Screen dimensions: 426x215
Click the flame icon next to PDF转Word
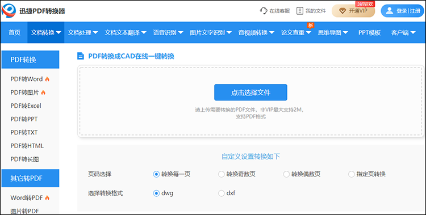pyautogui.click(x=47, y=79)
